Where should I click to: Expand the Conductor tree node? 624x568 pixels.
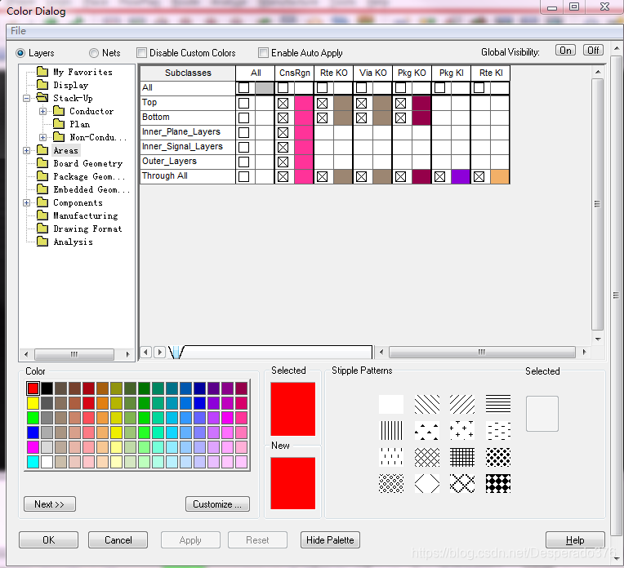tap(42, 111)
